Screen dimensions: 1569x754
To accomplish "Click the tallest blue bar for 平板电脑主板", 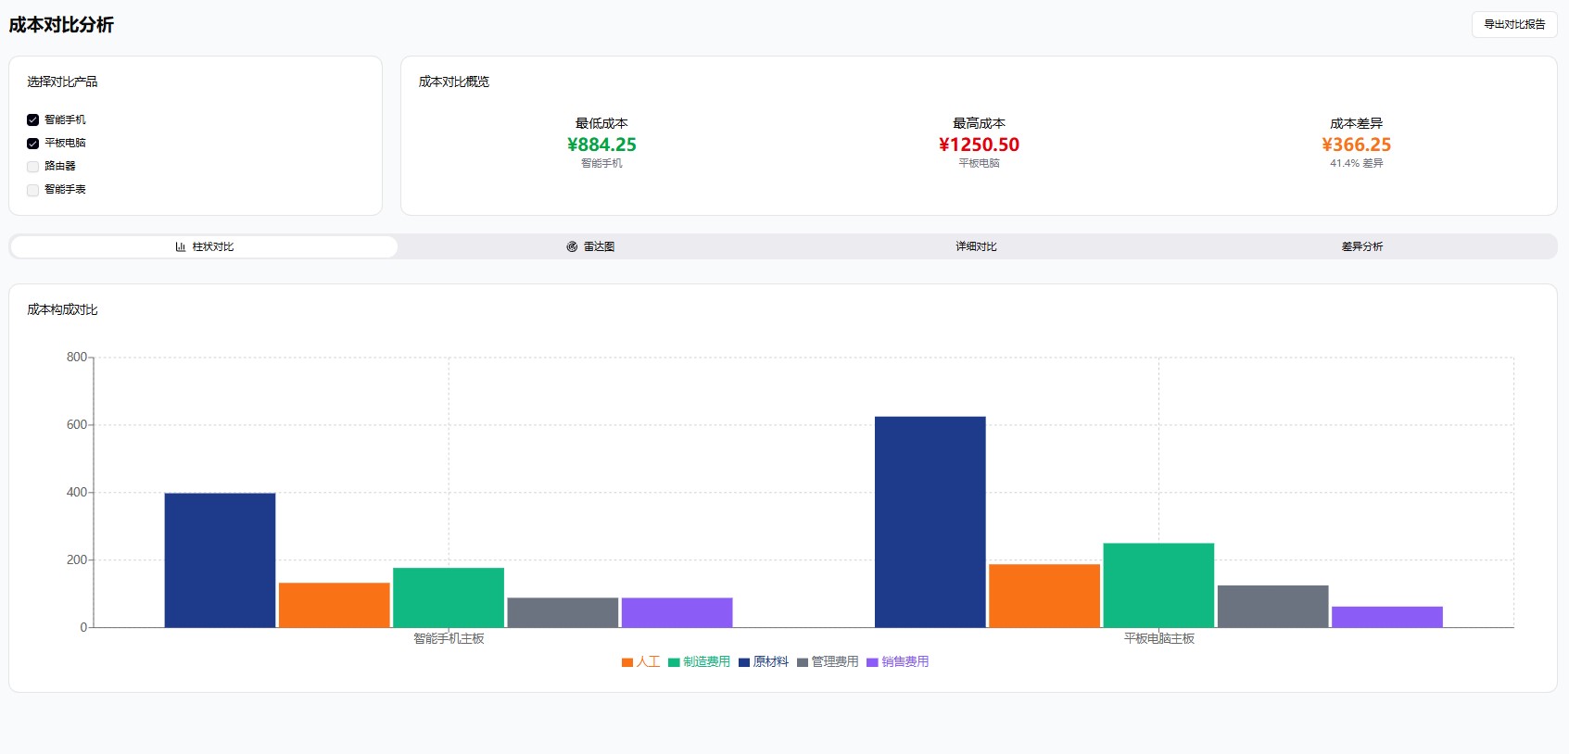I will click(x=930, y=522).
